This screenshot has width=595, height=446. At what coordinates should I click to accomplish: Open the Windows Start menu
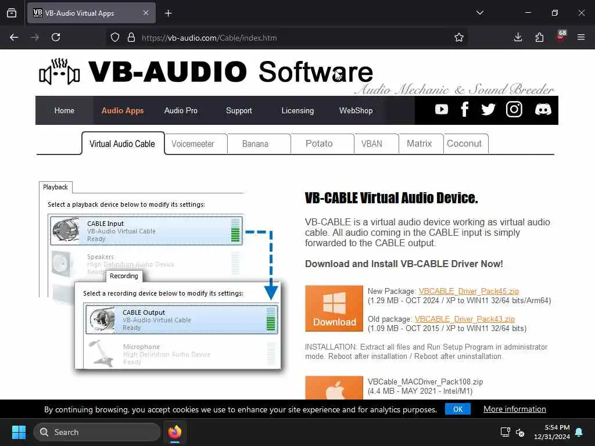(19, 432)
